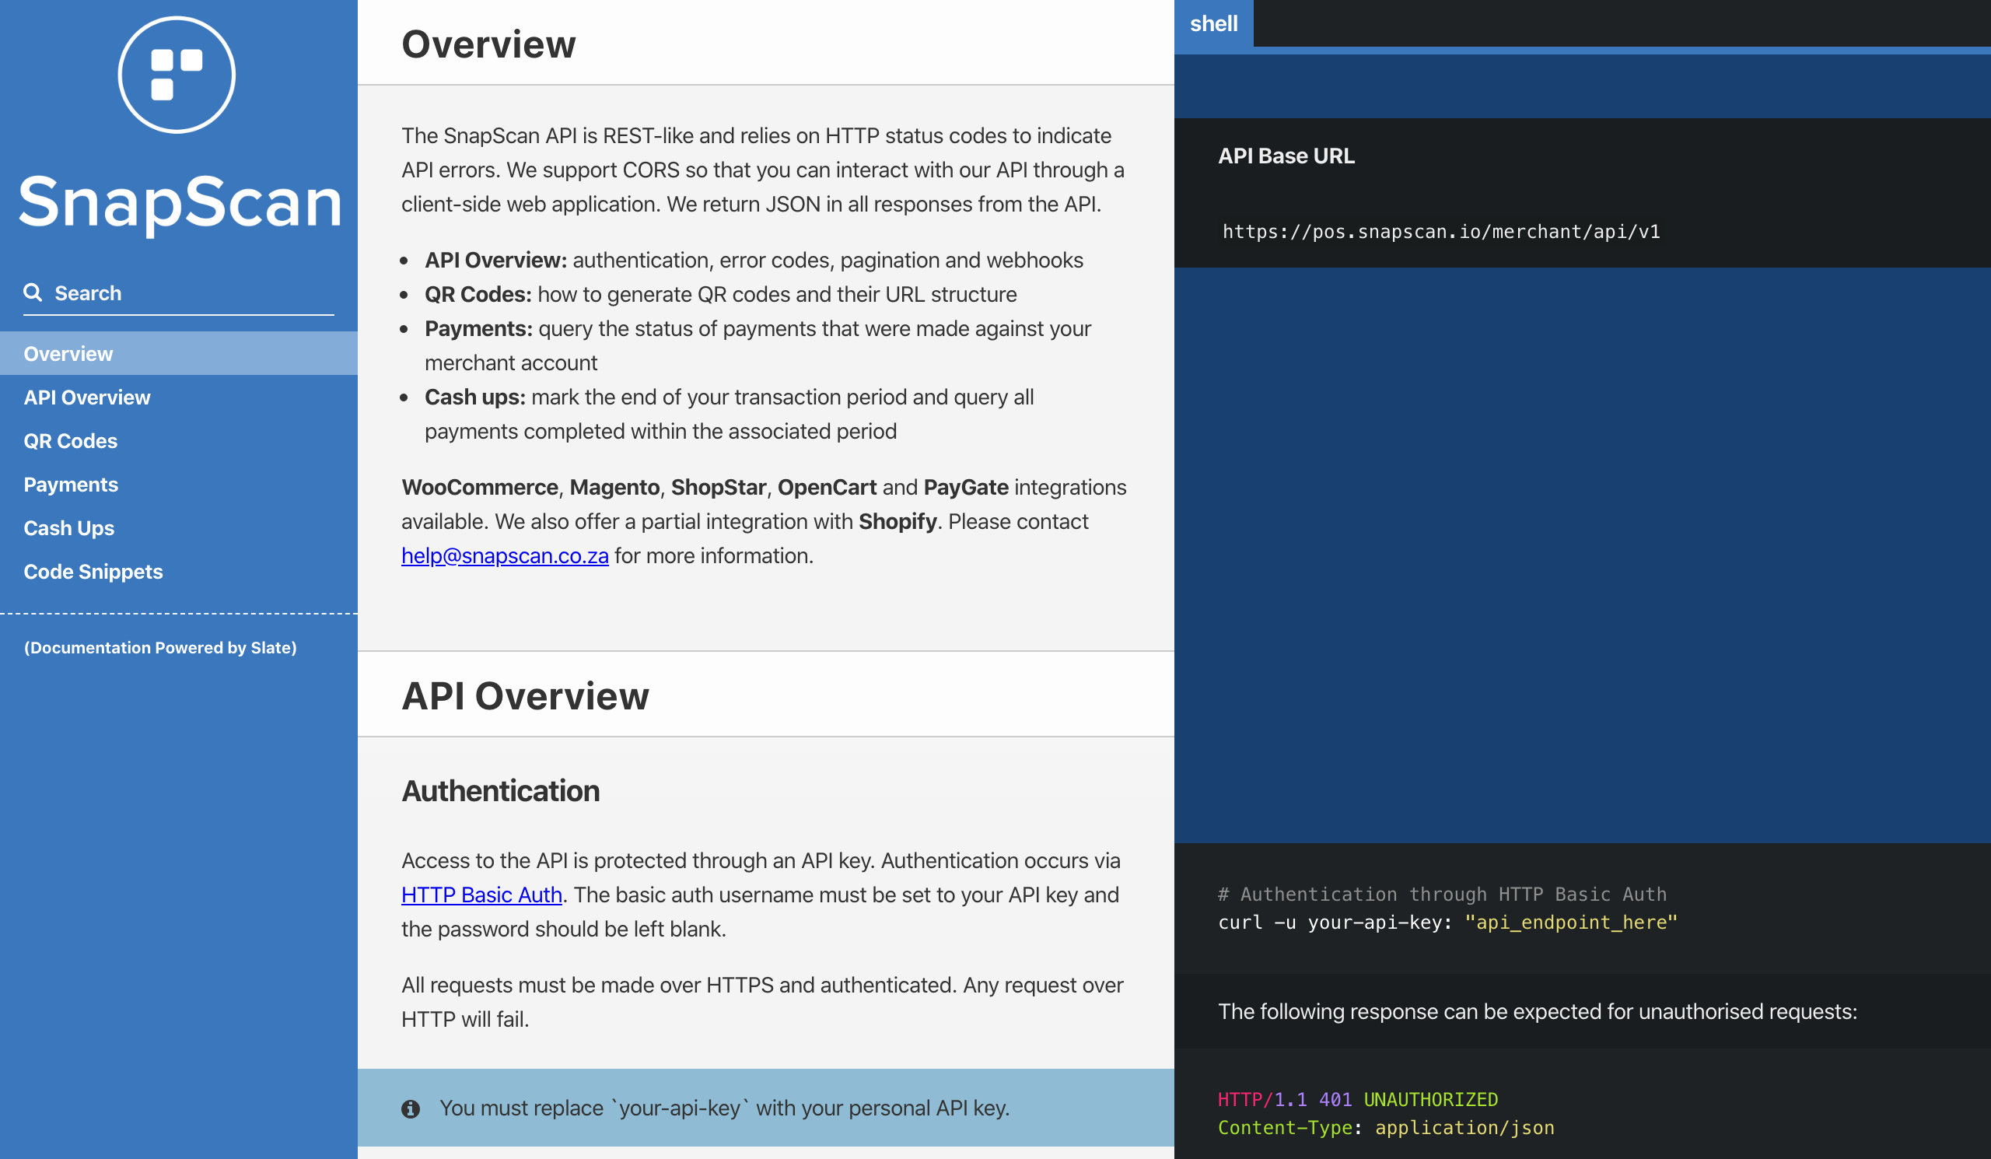Click the 'All requests must be made over HTTPS' paragraph

[x=762, y=1002]
